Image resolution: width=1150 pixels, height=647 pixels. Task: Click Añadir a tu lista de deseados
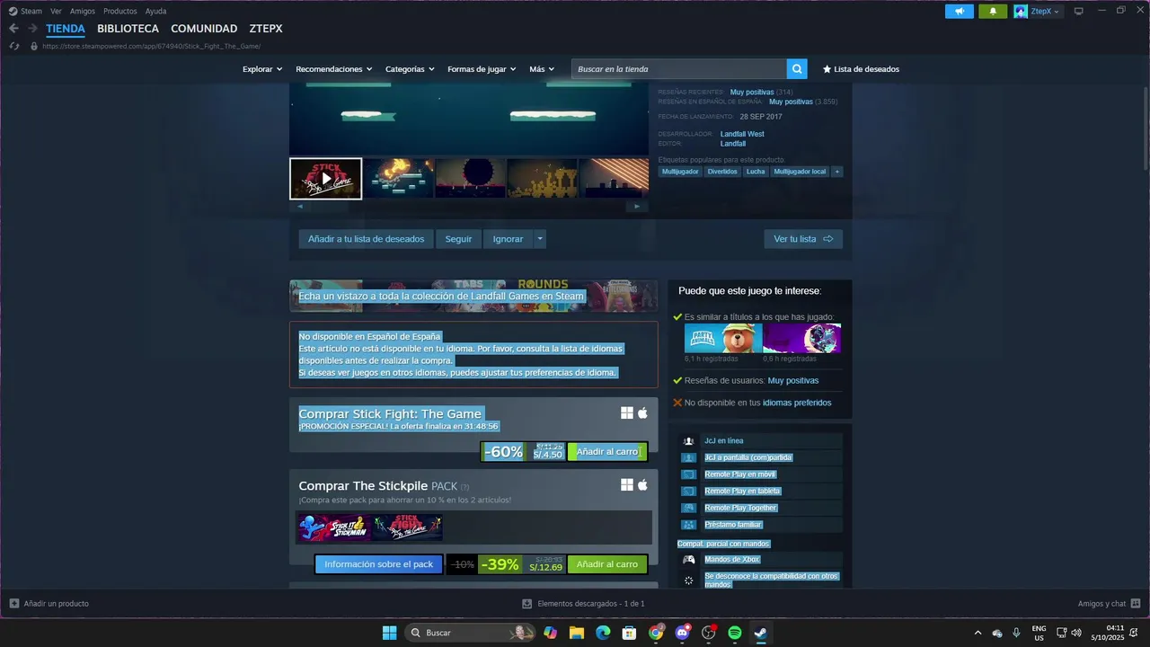[x=366, y=239]
